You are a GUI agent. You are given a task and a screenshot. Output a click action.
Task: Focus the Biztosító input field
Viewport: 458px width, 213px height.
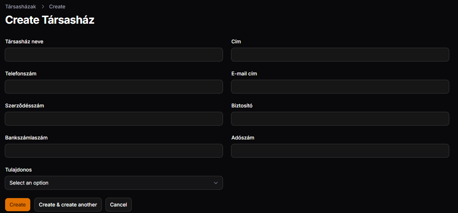click(x=340, y=119)
